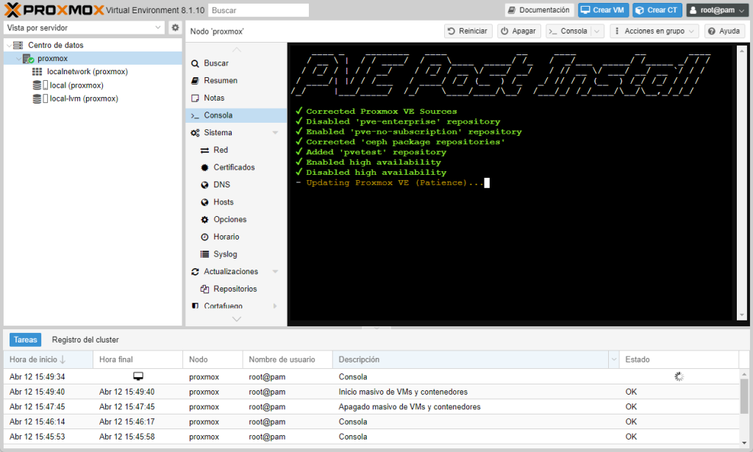753x452 pixels.
Task: Click Nombre de usuario column header
Action: pos(288,359)
